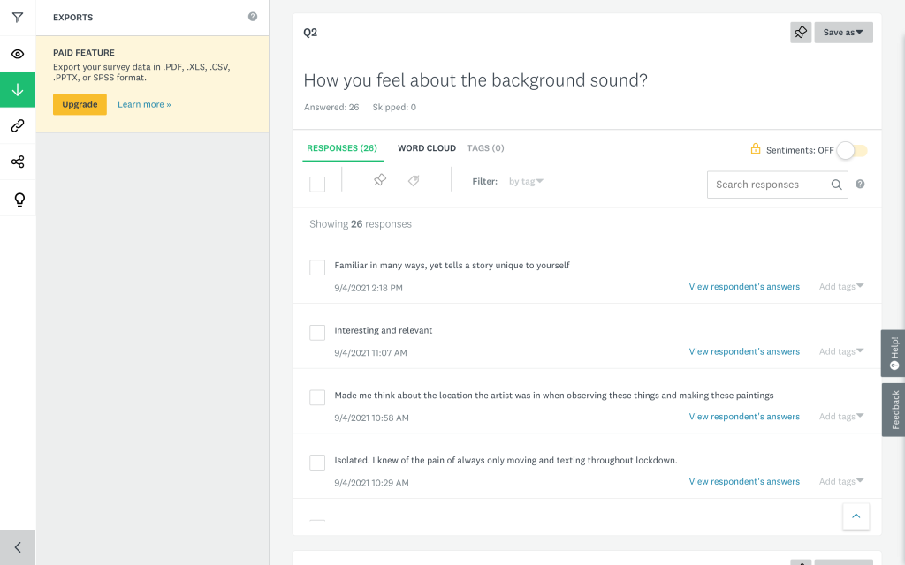This screenshot has width=905, height=565.
Task: Click the yellow Upgrade button
Action: (80, 104)
